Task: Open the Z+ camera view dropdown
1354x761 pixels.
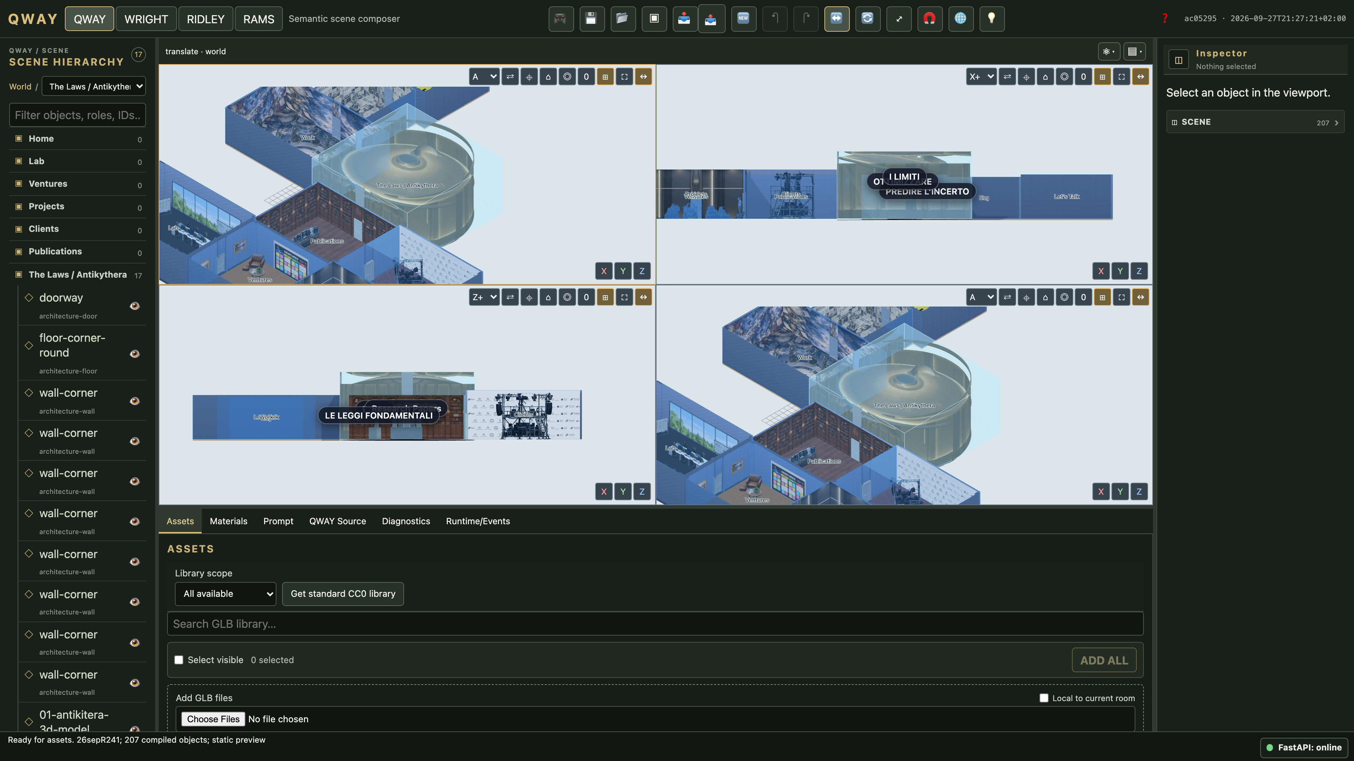Action: 484,297
